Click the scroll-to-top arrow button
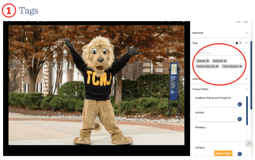The image size is (255, 160). [x=249, y=143]
